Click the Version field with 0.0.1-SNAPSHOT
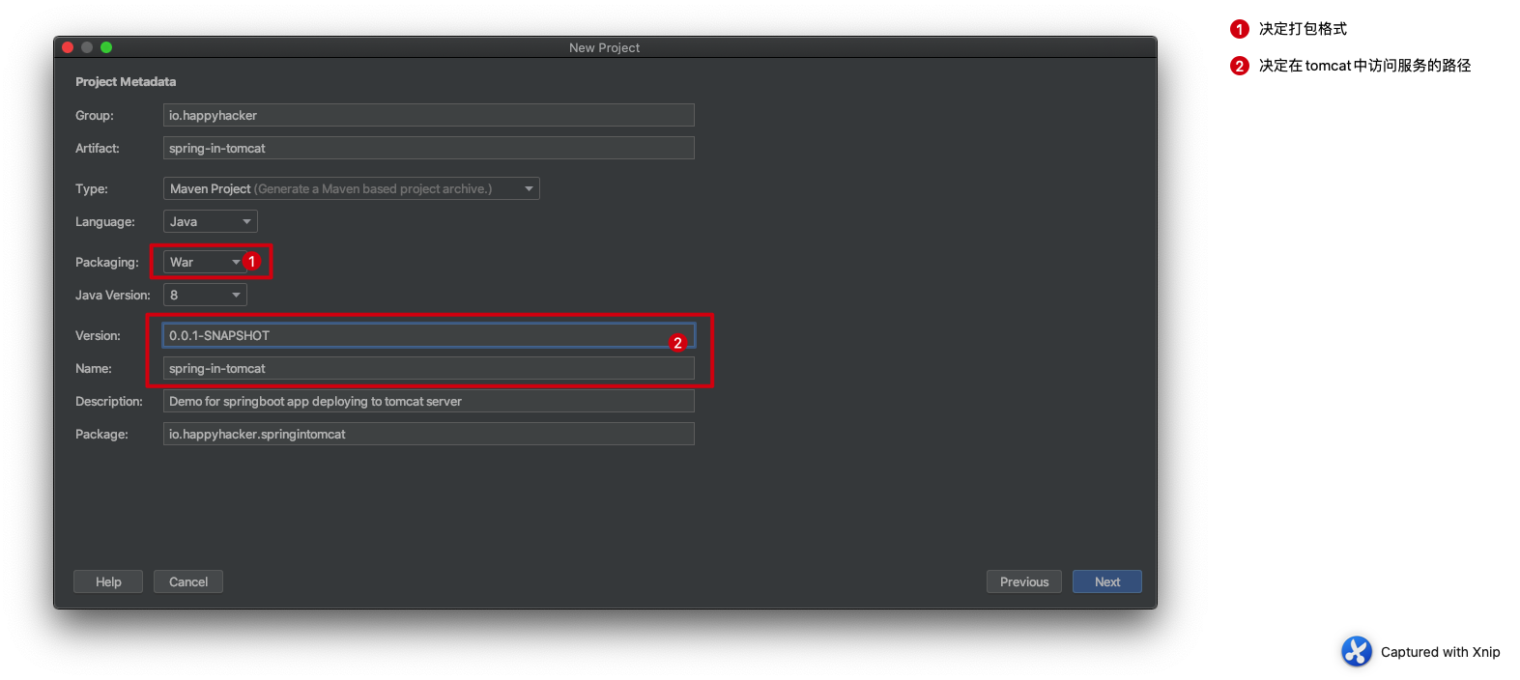Viewport: 1520px width, 680px height. [428, 335]
